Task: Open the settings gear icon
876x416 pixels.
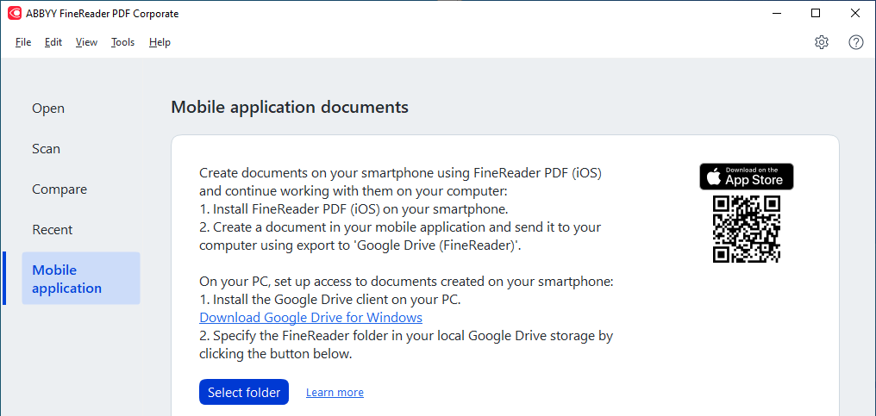Action: pos(821,42)
